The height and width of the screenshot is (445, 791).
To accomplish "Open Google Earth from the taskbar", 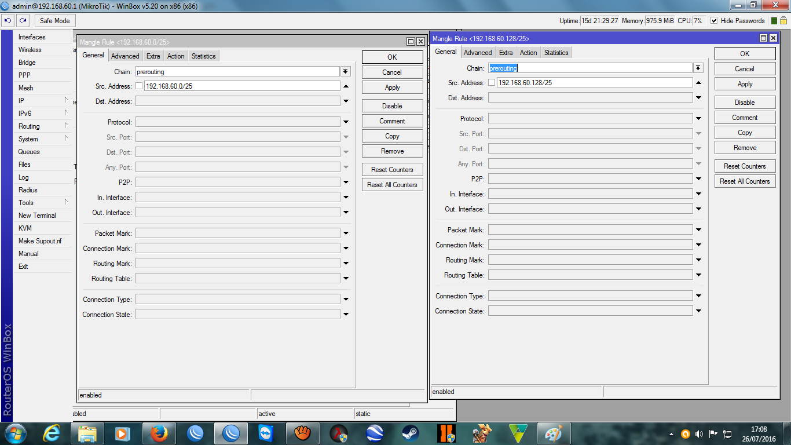I will pyautogui.click(x=374, y=433).
